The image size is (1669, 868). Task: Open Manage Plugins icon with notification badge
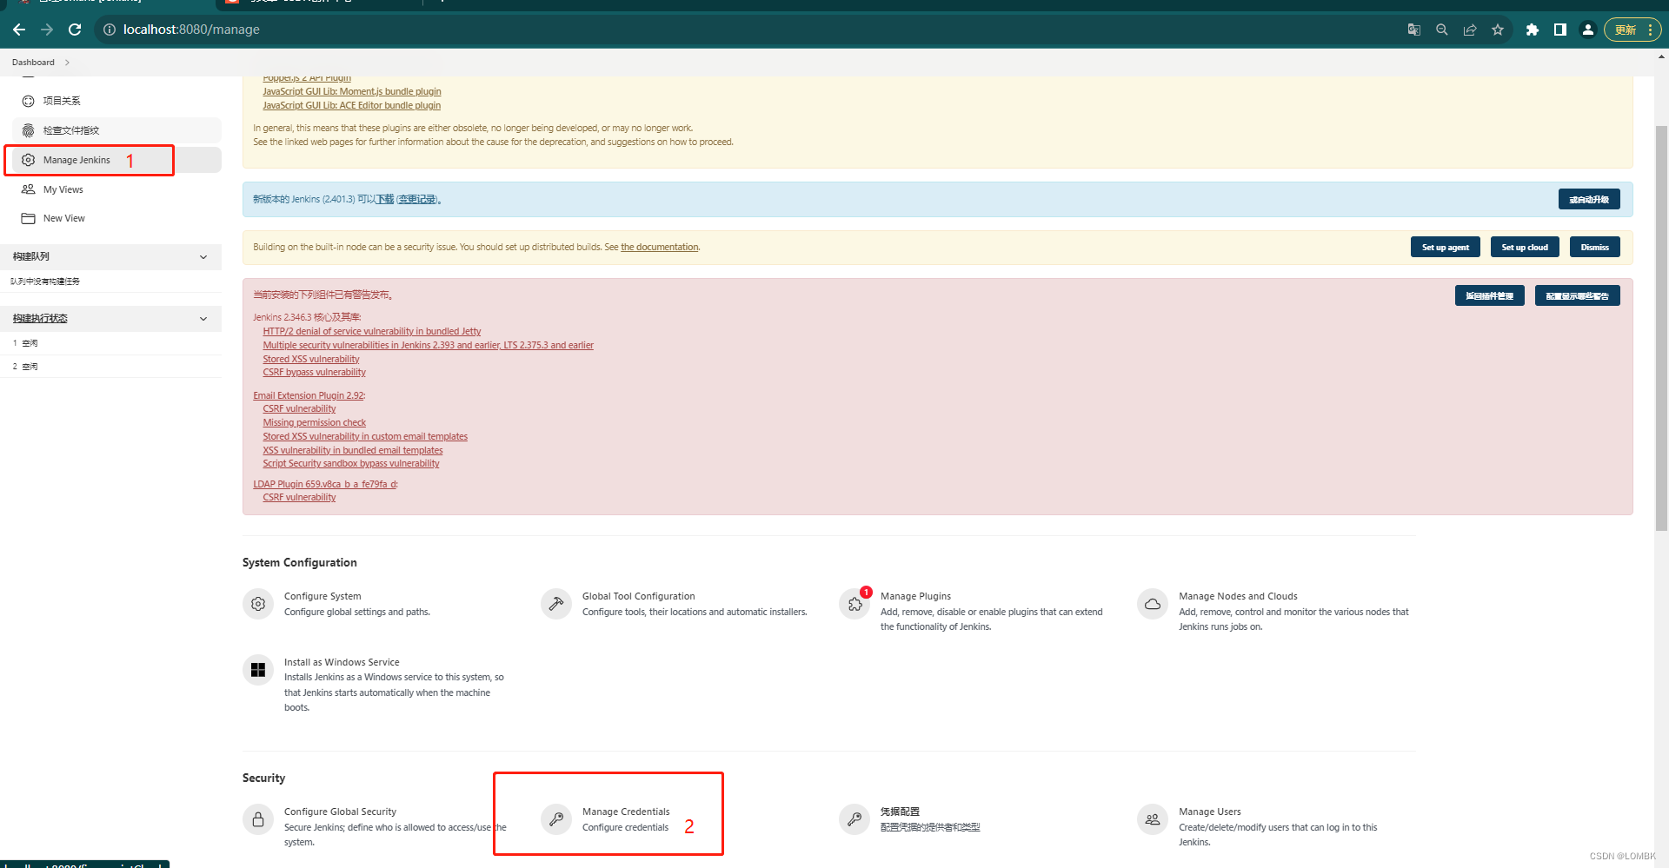[854, 605]
